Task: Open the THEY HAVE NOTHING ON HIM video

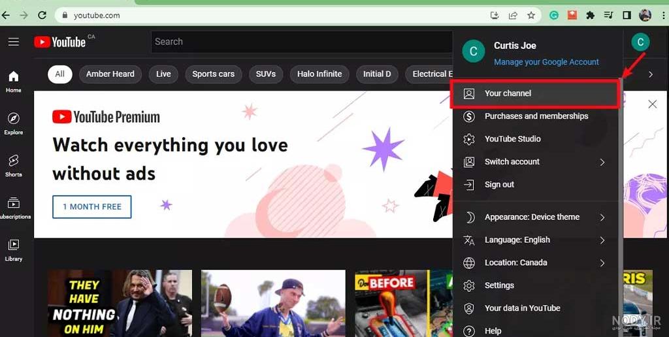Action: point(120,303)
